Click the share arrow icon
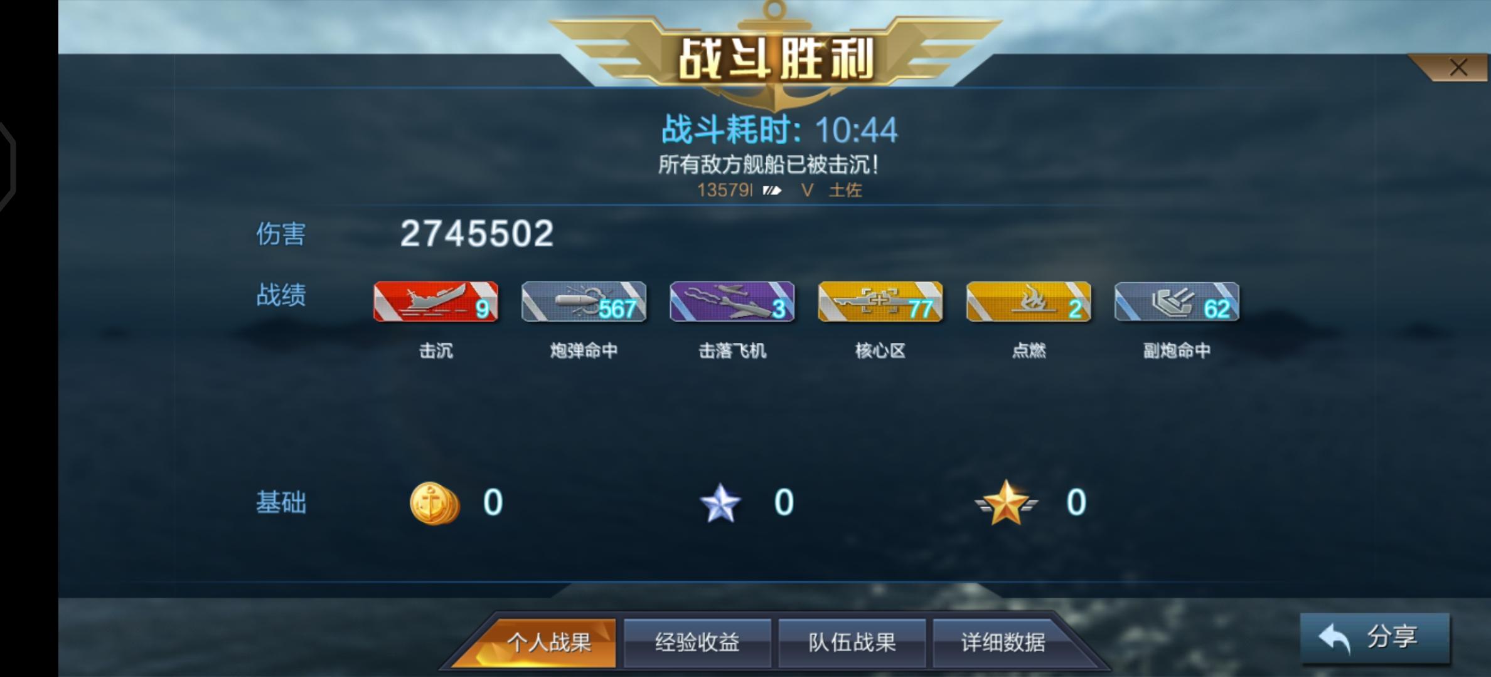Image resolution: width=1491 pixels, height=677 pixels. tap(1334, 639)
